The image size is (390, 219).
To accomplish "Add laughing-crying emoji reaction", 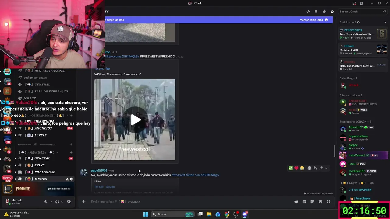I will (x=302, y=168).
